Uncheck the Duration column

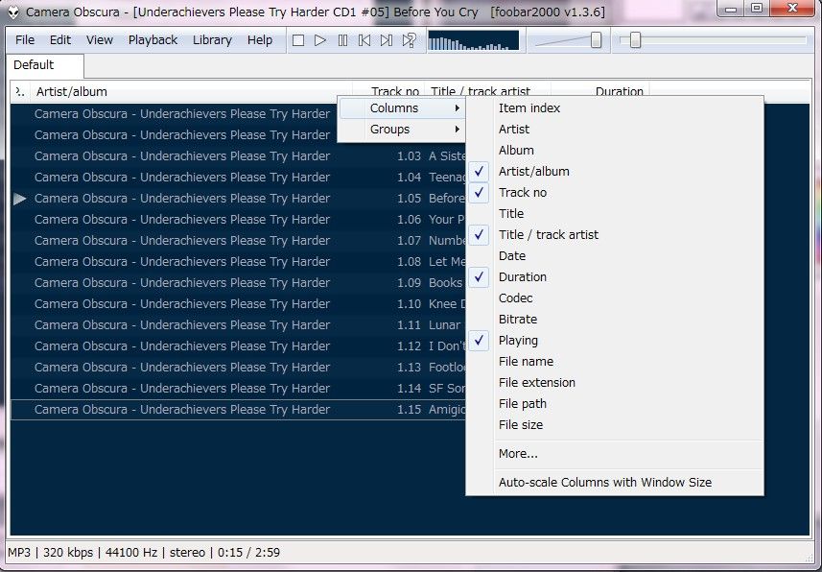pos(615,277)
